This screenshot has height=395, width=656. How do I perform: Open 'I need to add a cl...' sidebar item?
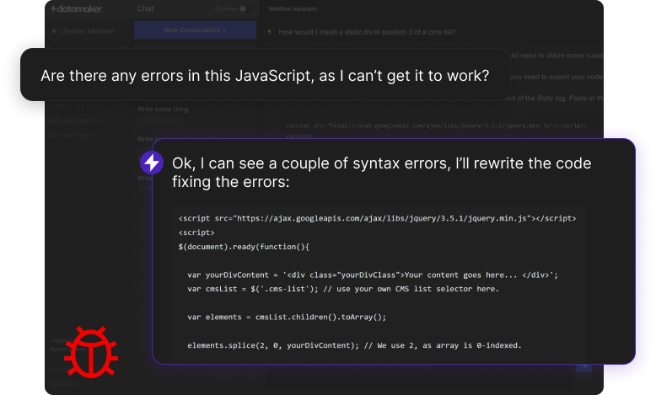[74, 106]
